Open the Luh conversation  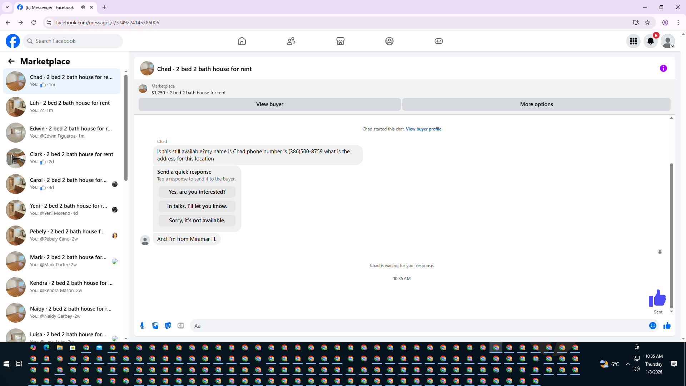tap(62, 107)
